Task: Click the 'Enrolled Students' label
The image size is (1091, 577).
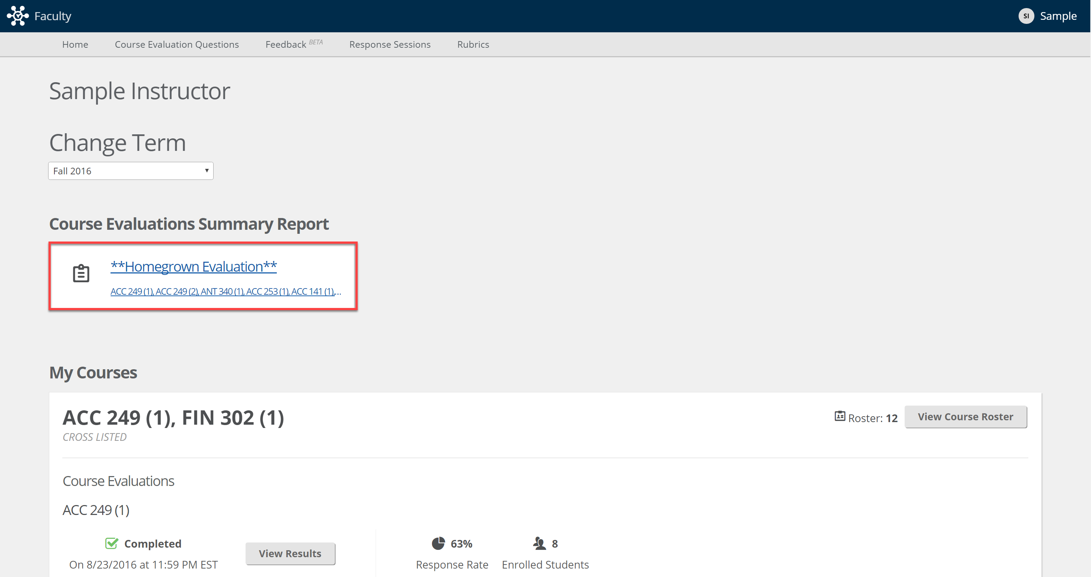Action: click(x=545, y=565)
